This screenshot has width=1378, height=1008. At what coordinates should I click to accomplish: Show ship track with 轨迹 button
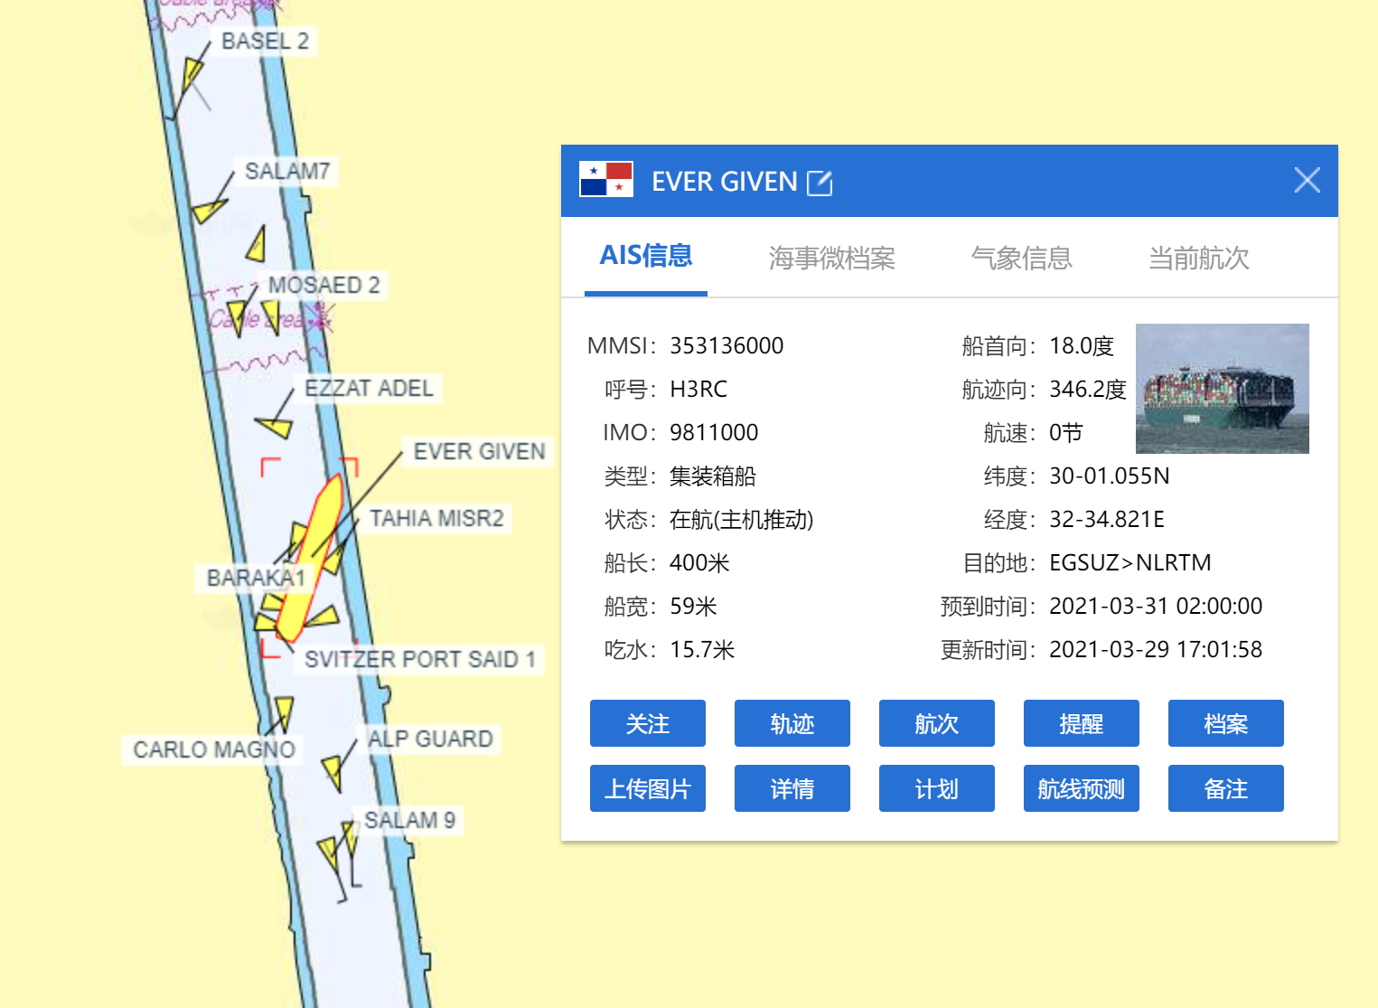792,723
